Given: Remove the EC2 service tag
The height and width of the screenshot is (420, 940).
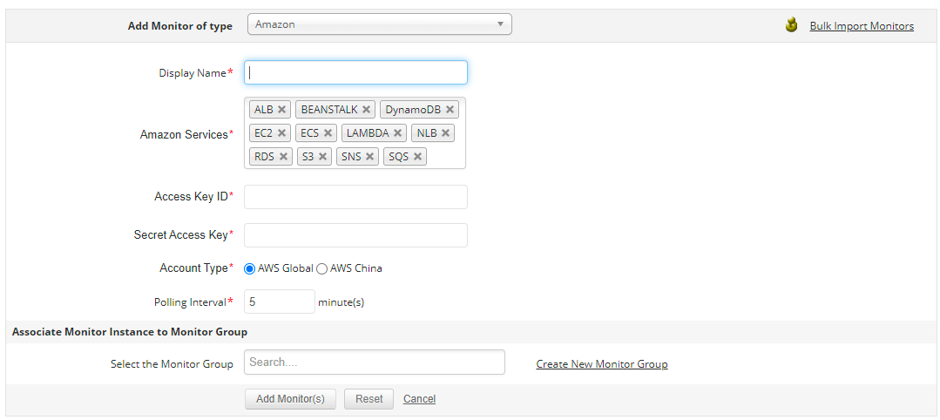Looking at the screenshot, I should pos(281,133).
